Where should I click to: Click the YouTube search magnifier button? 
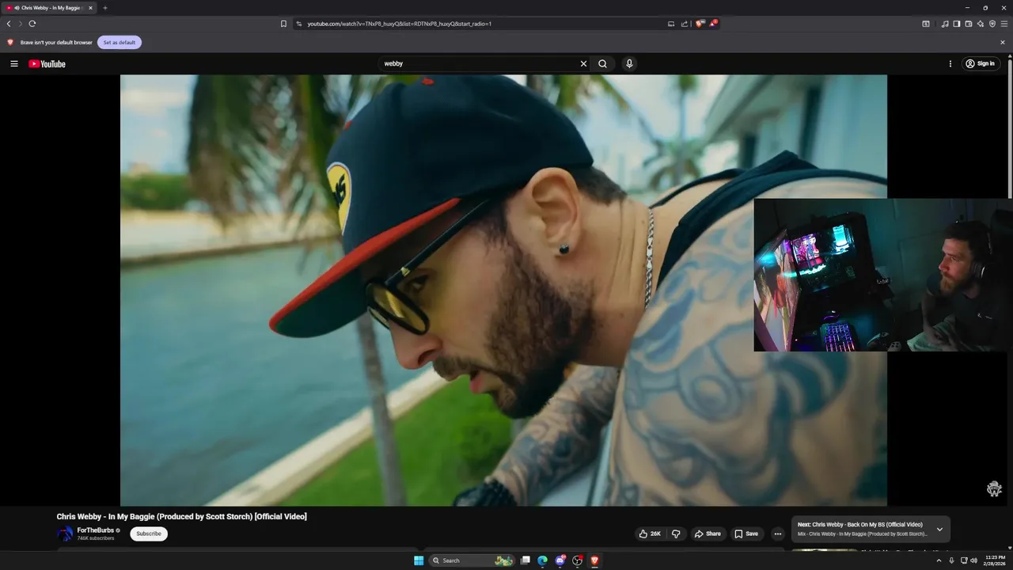click(602, 63)
